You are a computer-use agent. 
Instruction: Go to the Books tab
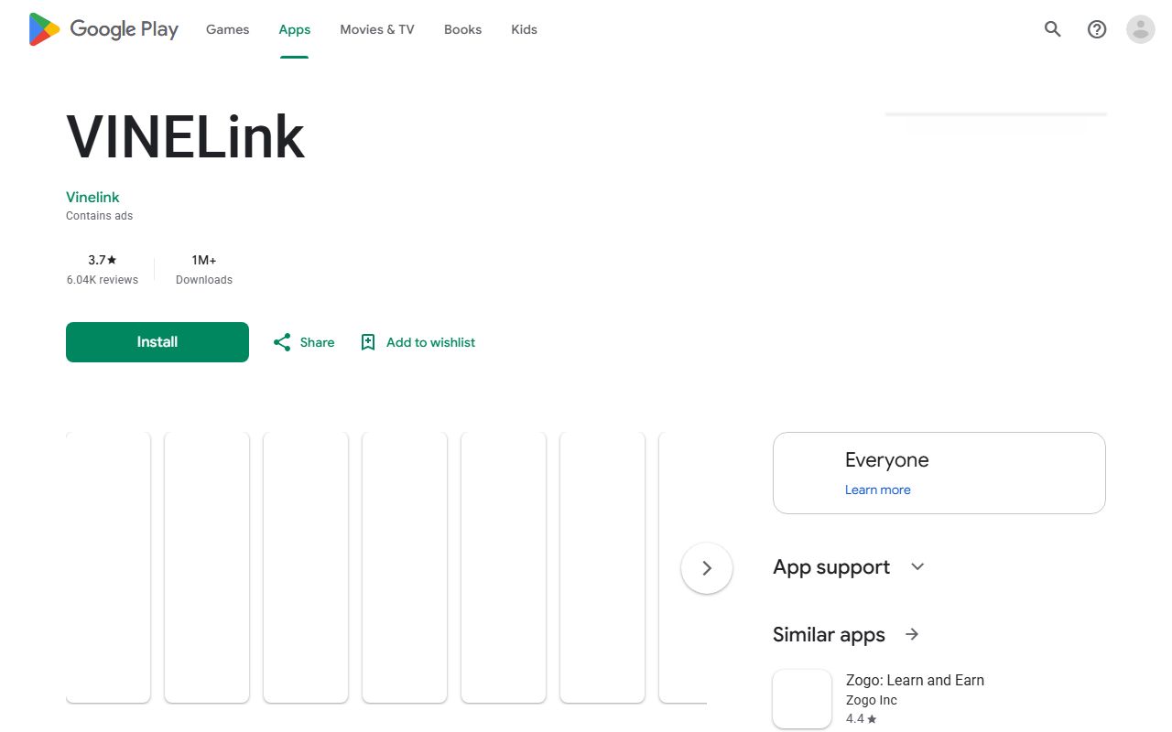462,29
